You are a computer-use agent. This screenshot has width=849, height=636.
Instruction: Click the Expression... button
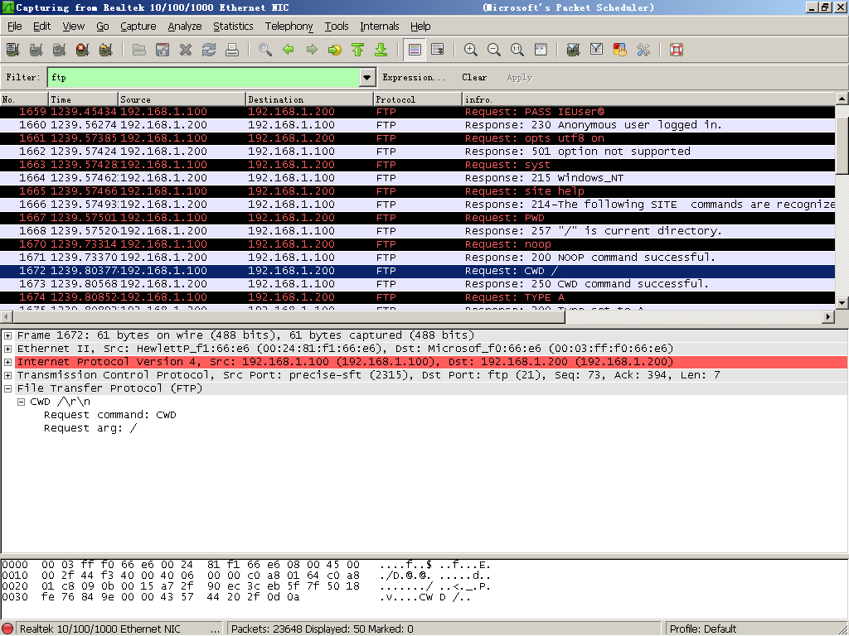[415, 77]
